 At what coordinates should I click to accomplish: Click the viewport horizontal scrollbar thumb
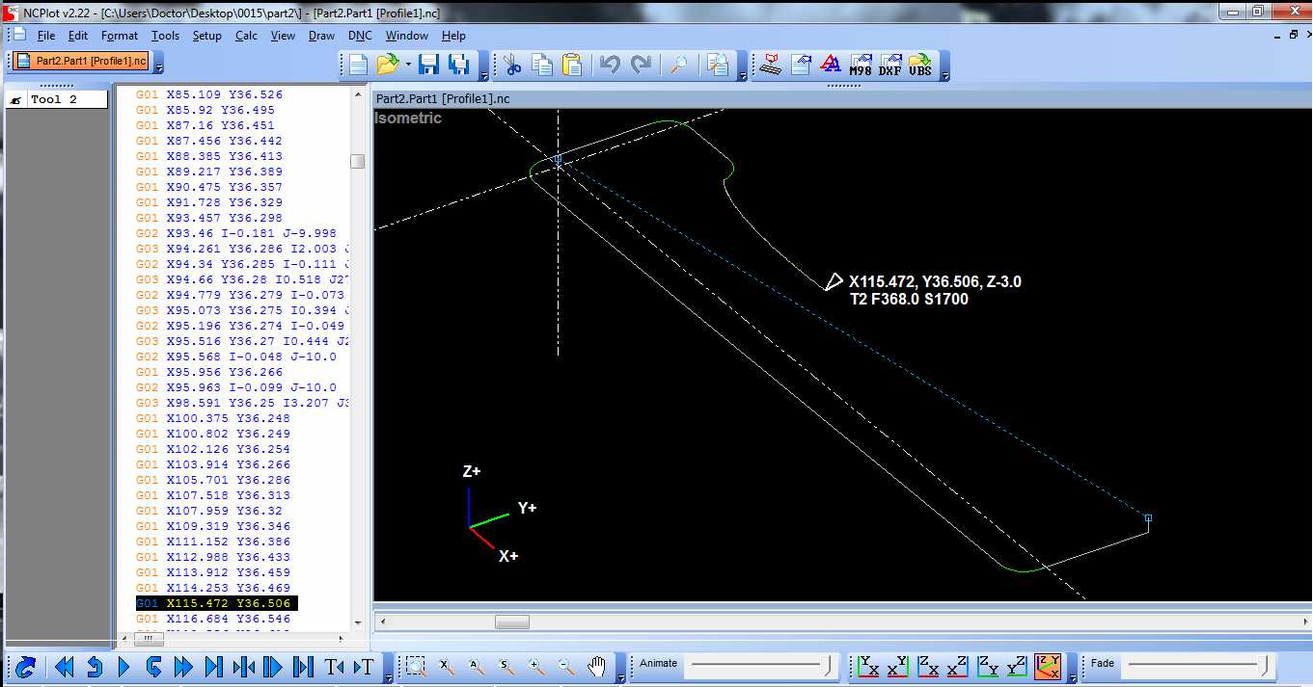(511, 622)
